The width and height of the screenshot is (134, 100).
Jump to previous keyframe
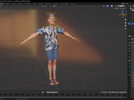click(x=49, y=92)
